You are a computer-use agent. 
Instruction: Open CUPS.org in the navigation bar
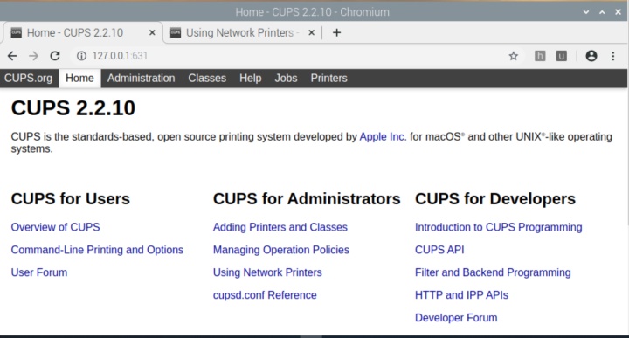pyautogui.click(x=29, y=79)
